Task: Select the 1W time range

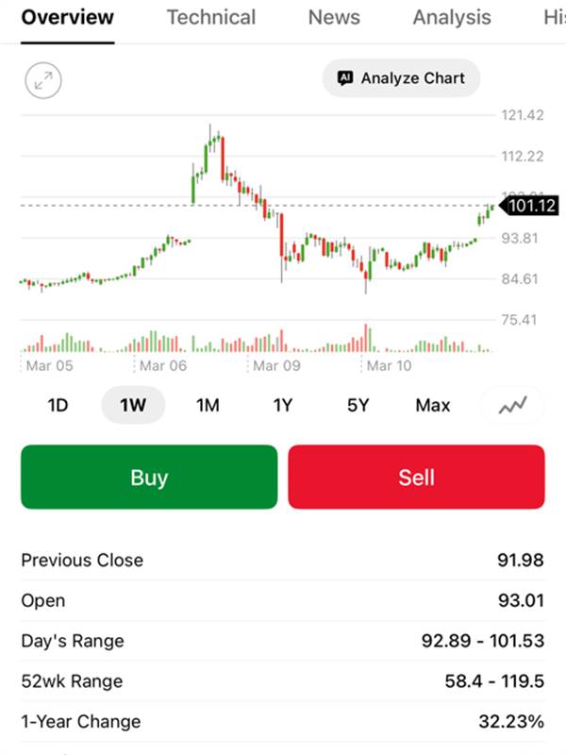Action: [133, 406]
